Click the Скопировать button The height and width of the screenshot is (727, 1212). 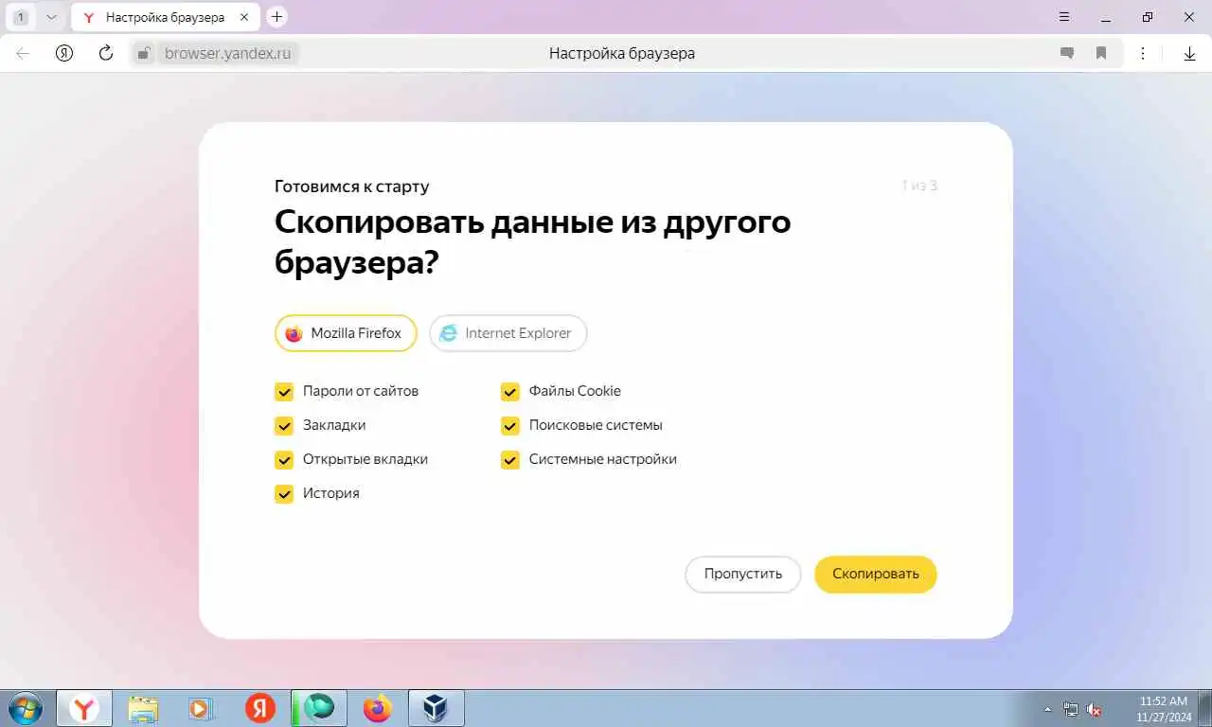(876, 574)
